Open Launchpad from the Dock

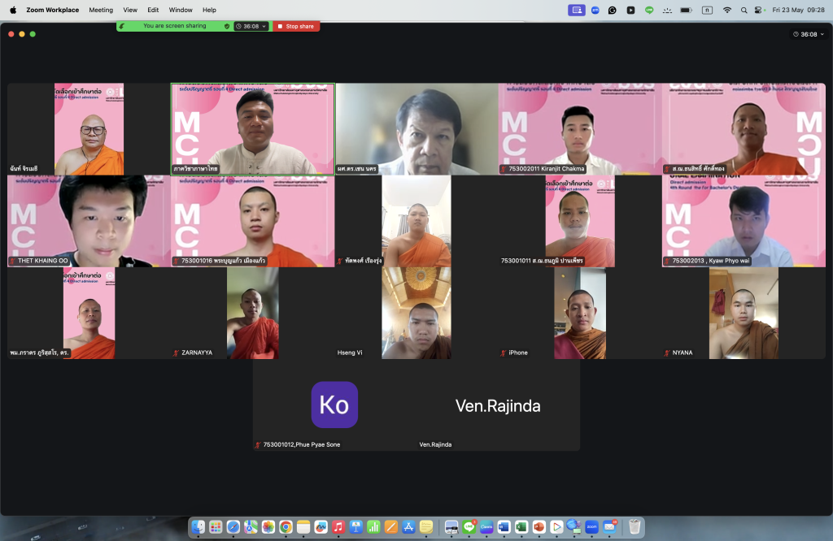[x=216, y=526]
